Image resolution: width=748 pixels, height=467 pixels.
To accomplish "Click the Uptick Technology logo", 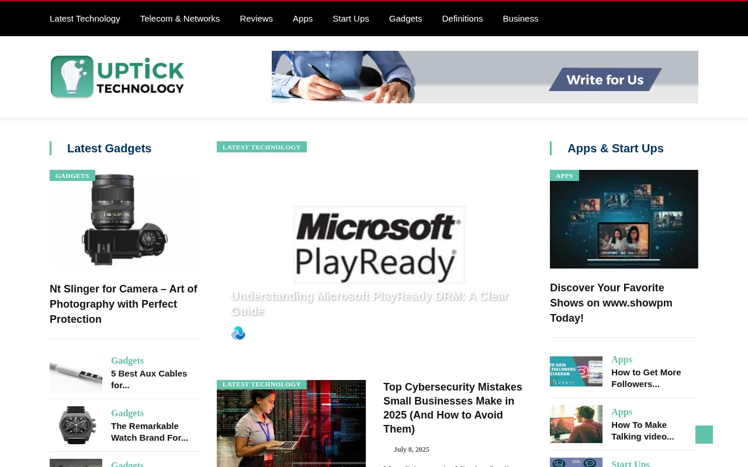I will pos(117,77).
